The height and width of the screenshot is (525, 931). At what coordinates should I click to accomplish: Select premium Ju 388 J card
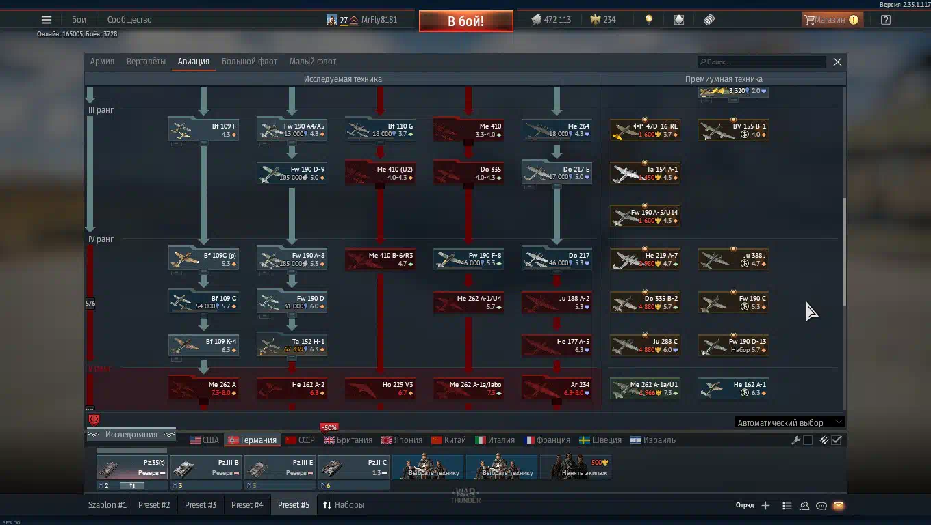tap(733, 259)
